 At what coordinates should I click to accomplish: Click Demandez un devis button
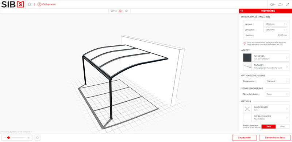(x=275, y=138)
